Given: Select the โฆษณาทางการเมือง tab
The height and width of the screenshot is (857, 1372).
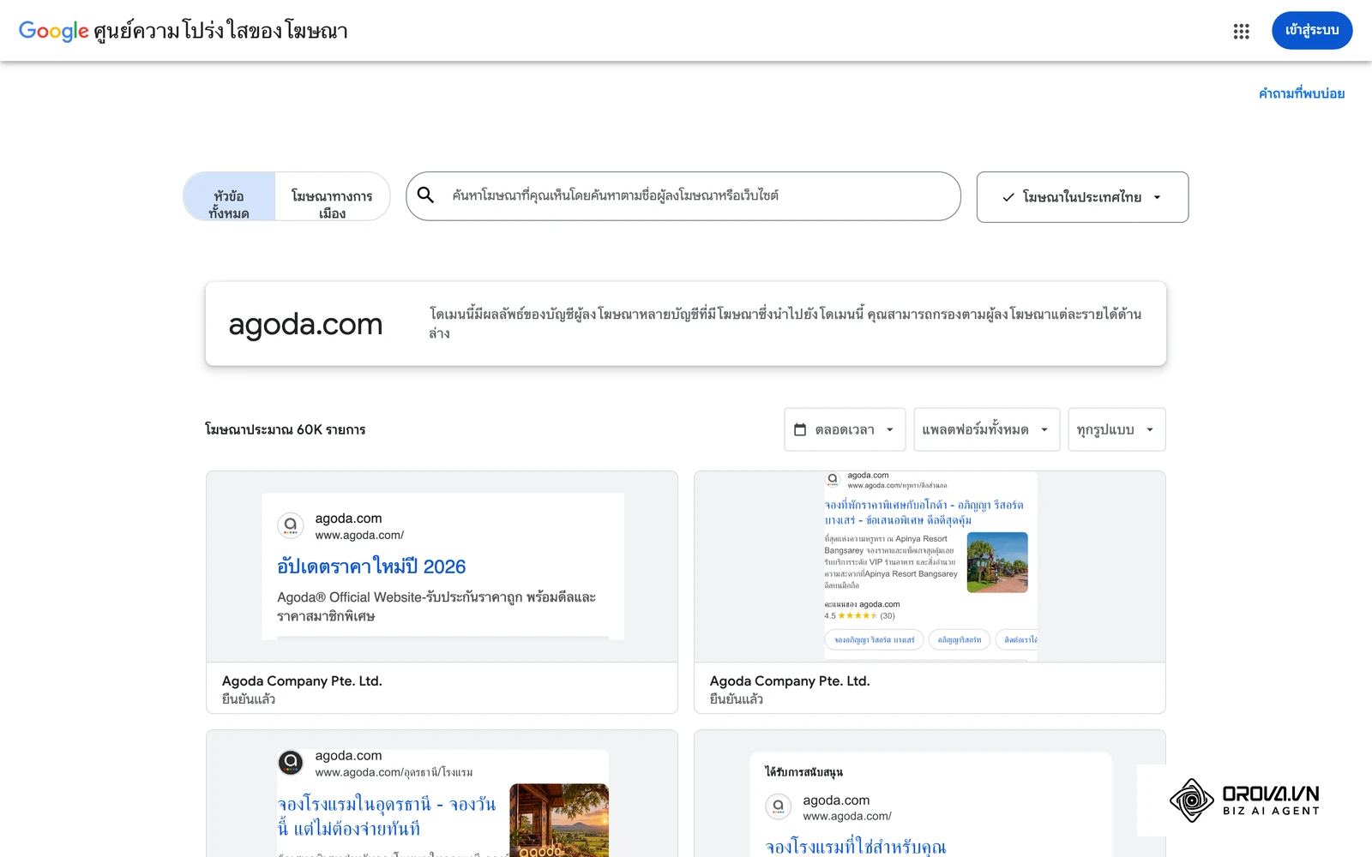Looking at the screenshot, I should (332, 196).
